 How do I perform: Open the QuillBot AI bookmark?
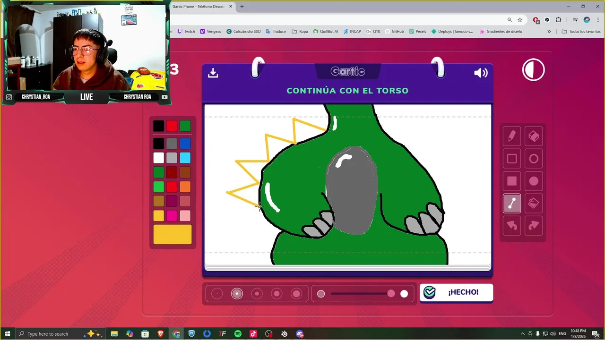[x=326, y=32]
